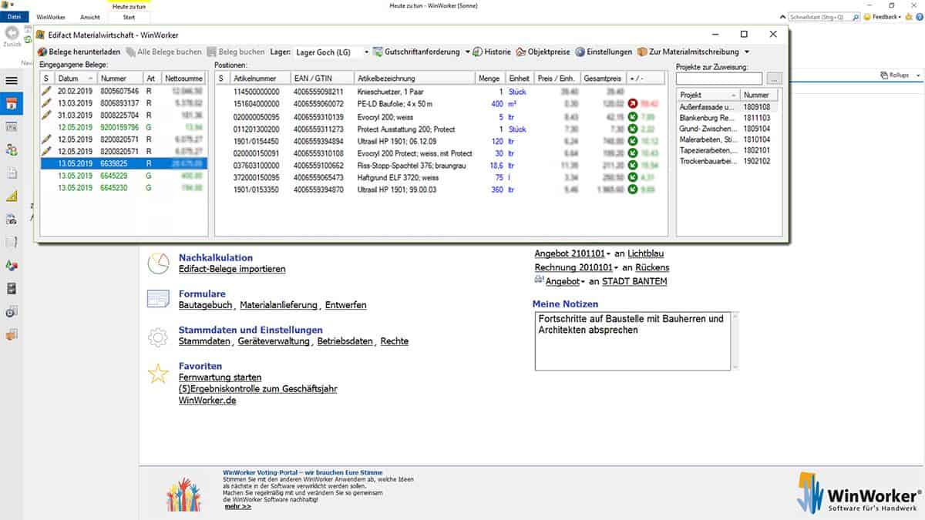This screenshot has width=925, height=520.
Task: Click the Schnellstart search input field
Action: point(819,16)
